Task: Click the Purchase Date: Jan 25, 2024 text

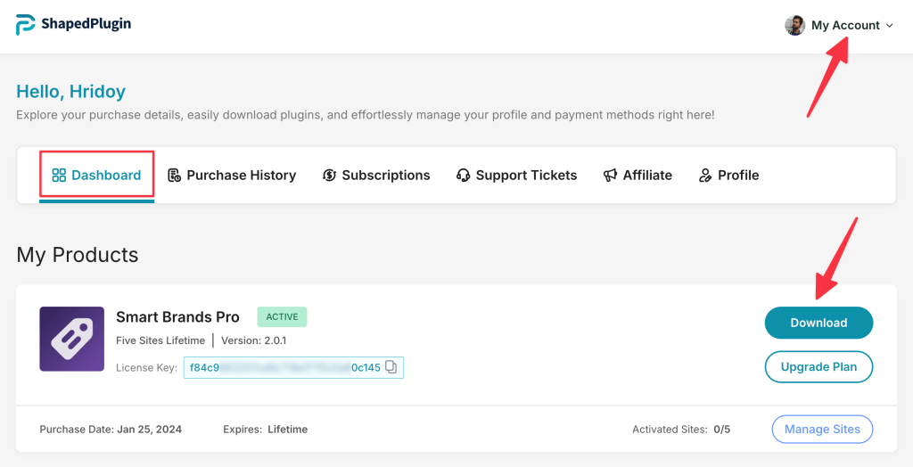Action: tap(111, 430)
